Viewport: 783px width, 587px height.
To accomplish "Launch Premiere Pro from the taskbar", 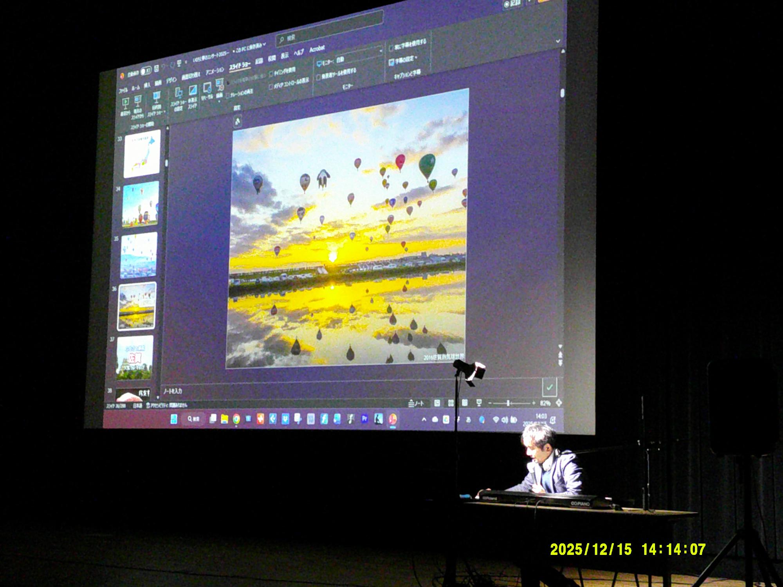I will (364, 419).
